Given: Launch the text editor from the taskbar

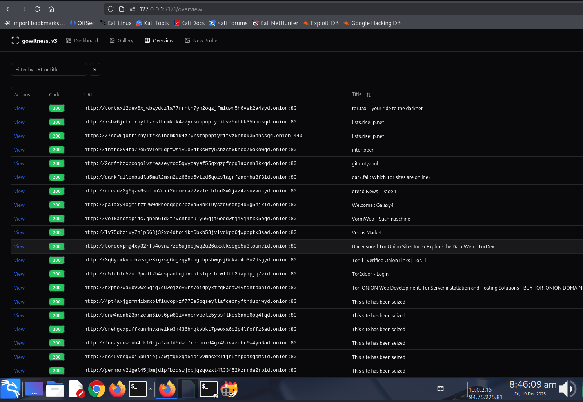Looking at the screenshot, I should point(76,389).
